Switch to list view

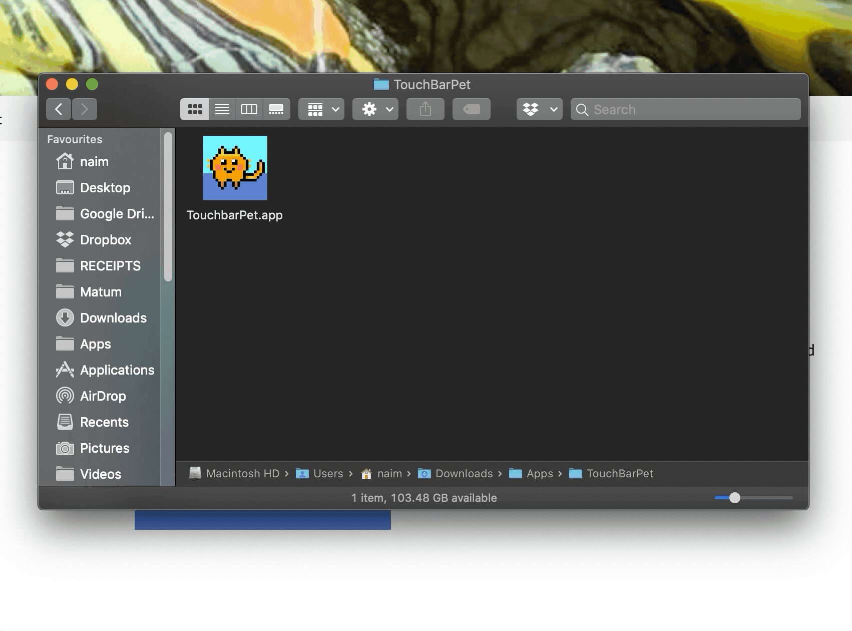tap(222, 109)
